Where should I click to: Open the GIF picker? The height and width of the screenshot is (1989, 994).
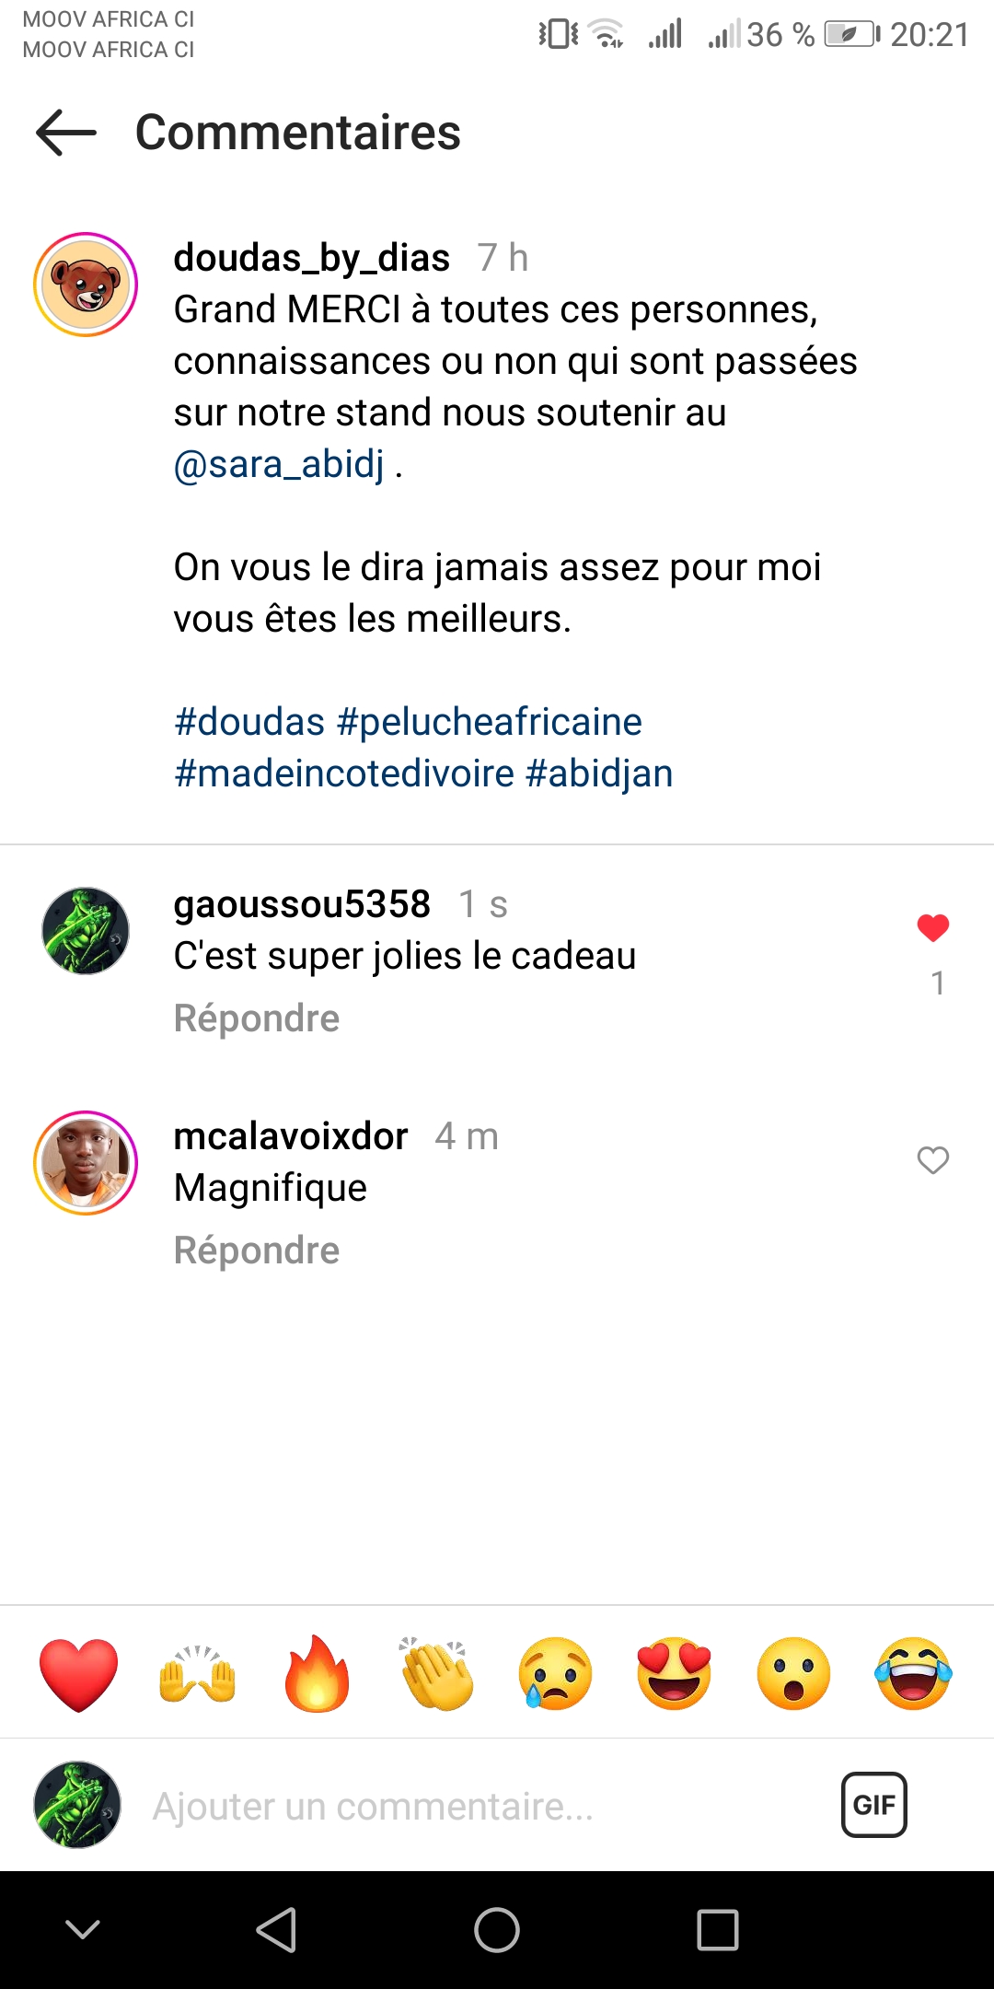873,1805
